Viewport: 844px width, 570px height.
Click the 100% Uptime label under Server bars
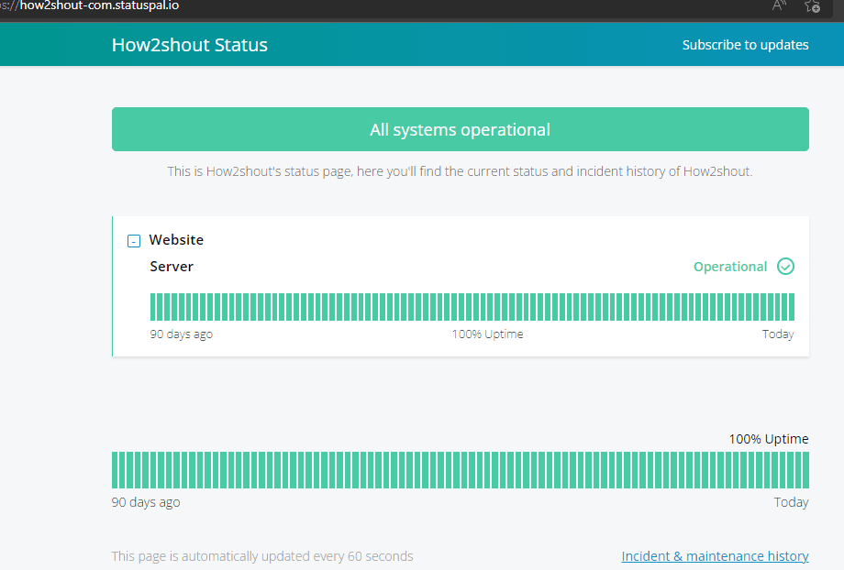tap(487, 334)
